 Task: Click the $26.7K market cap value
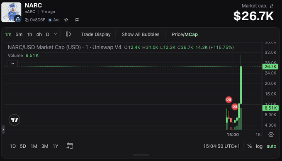[x=253, y=16]
